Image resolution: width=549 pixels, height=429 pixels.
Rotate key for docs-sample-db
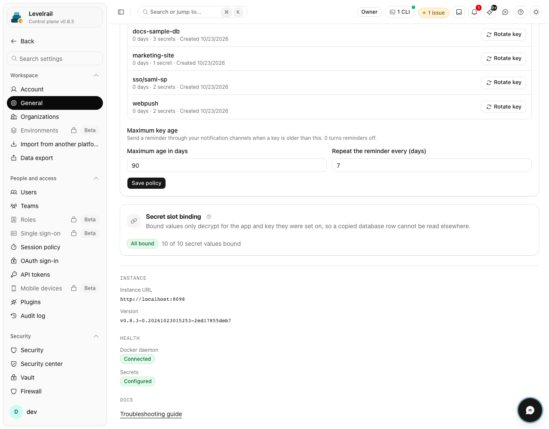504,34
